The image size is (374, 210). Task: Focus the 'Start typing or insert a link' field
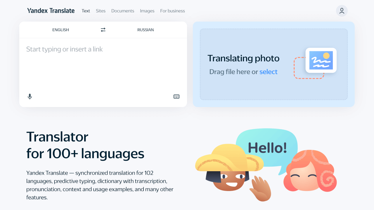coord(103,64)
